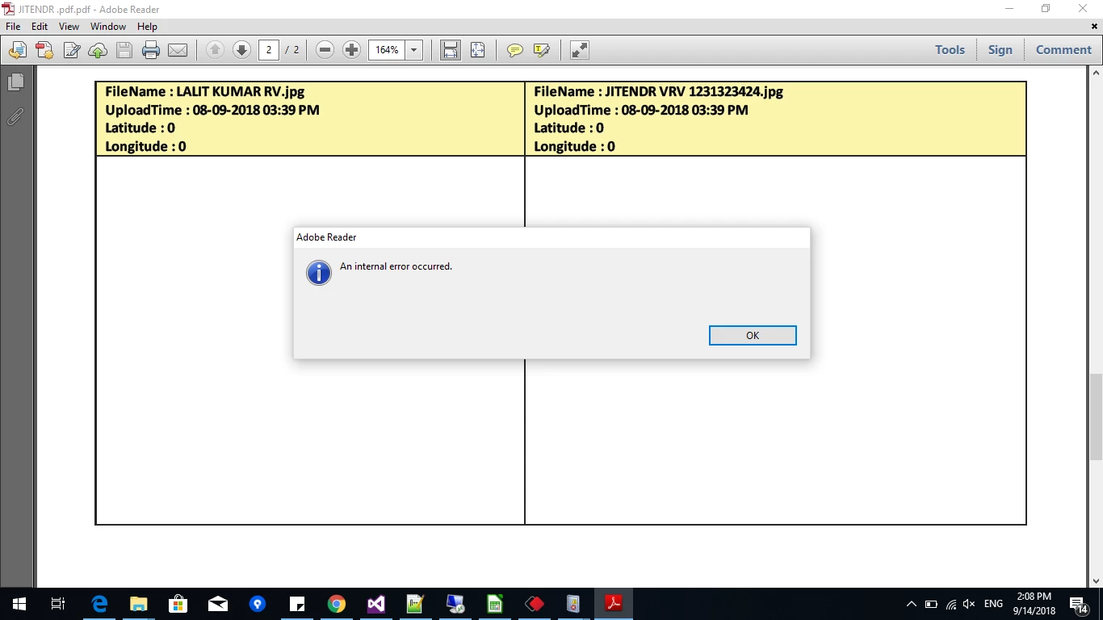Click the Save floppy disk icon
This screenshot has width=1103, height=620.
(124, 50)
